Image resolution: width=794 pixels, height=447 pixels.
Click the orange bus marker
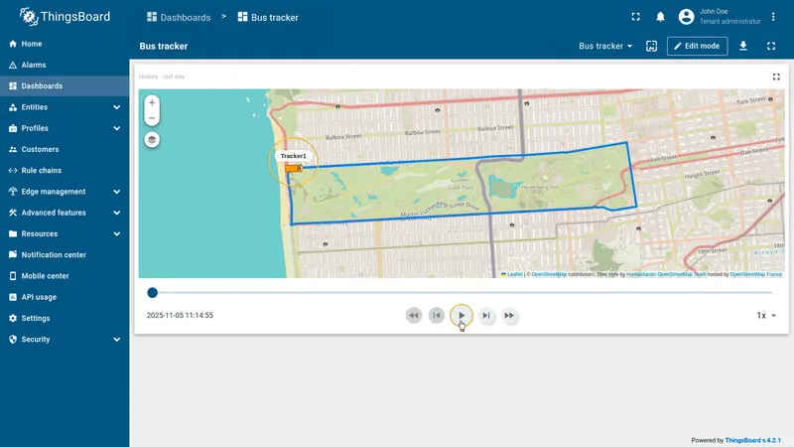pyautogui.click(x=294, y=168)
